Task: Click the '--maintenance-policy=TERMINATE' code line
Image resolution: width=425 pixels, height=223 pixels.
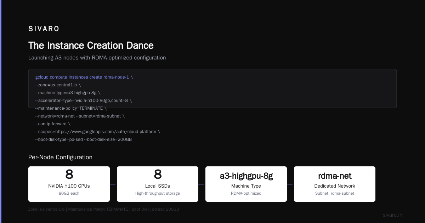Action: (71, 108)
